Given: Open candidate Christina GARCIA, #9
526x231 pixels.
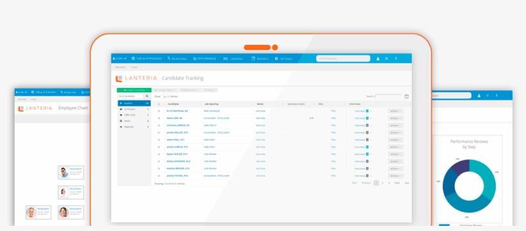Looking at the screenshot, I should (178, 125).
